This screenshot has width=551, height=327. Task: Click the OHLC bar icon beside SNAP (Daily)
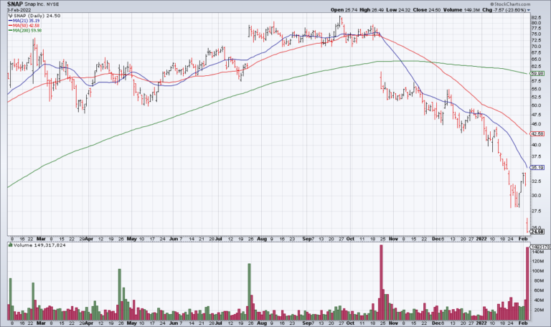point(11,16)
